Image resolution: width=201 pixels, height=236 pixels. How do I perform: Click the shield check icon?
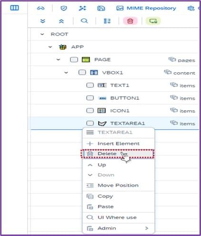(x=64, y=8)
